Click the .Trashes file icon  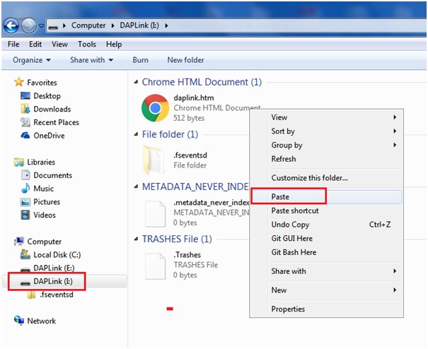(x=155, y=264)
